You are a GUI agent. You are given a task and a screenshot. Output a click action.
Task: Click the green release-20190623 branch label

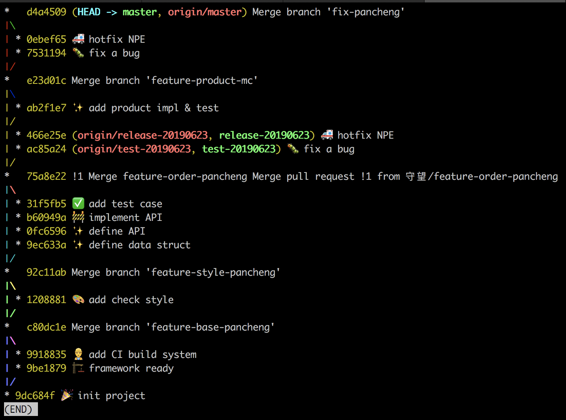[x=264, y=135]
